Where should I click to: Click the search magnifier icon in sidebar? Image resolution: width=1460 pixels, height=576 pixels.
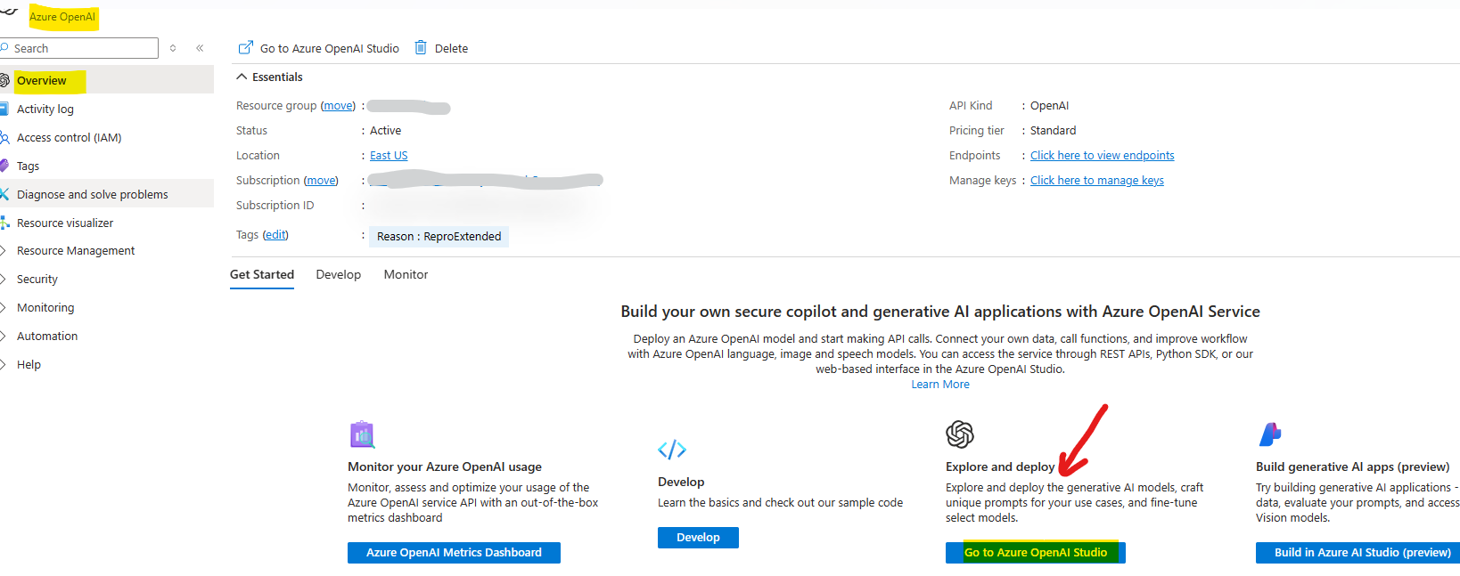(x=4, y=48)
